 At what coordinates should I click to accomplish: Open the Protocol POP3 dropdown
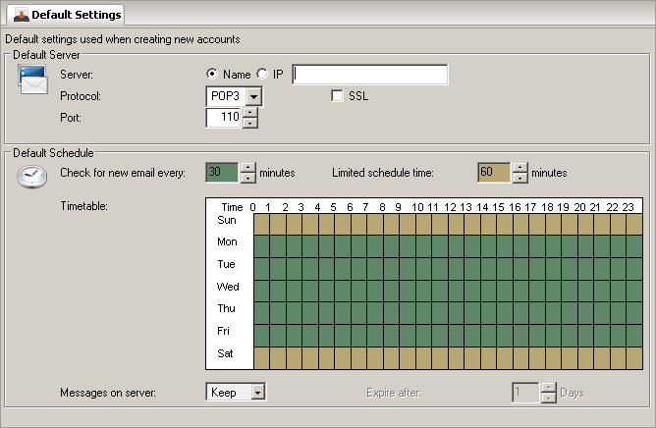(254, 96)
